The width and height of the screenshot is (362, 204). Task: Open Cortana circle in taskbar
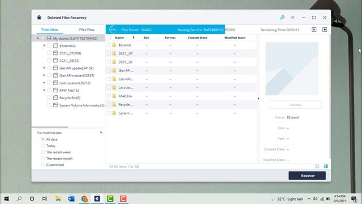point(32,199)
